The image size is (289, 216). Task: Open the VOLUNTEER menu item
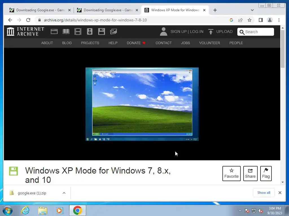pyautogui.click(x=210, y=43)
